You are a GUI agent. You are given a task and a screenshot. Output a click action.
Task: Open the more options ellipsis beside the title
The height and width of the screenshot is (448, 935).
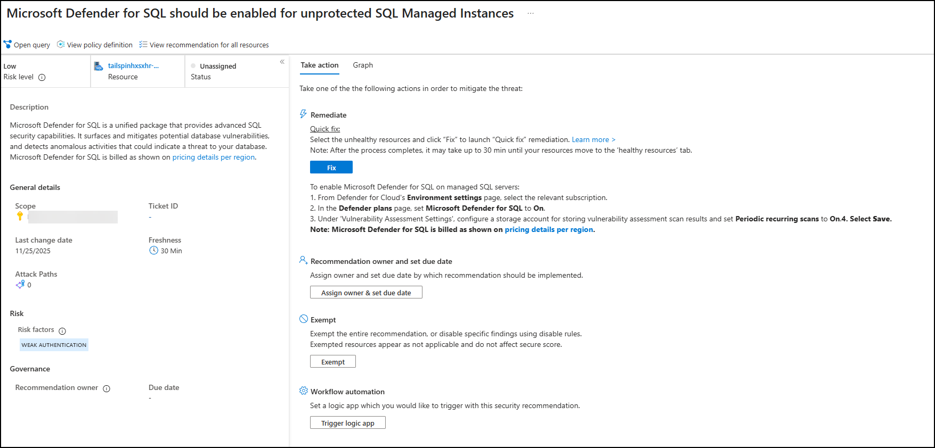tap(530, 13)
